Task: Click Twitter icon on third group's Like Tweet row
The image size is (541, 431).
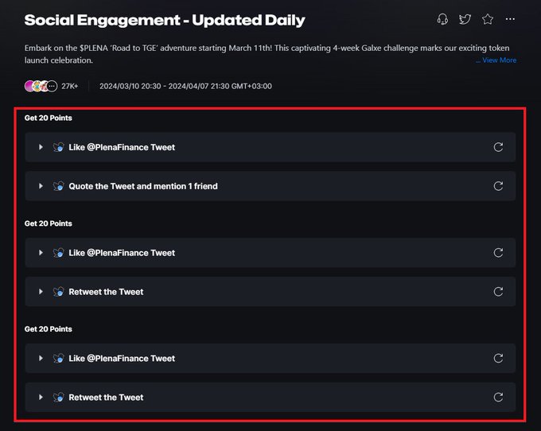Action: 58,359
